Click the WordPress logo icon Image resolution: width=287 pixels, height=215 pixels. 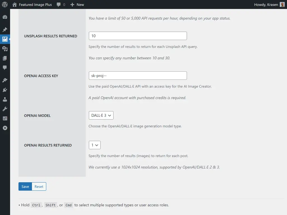[x=5, y=4]
